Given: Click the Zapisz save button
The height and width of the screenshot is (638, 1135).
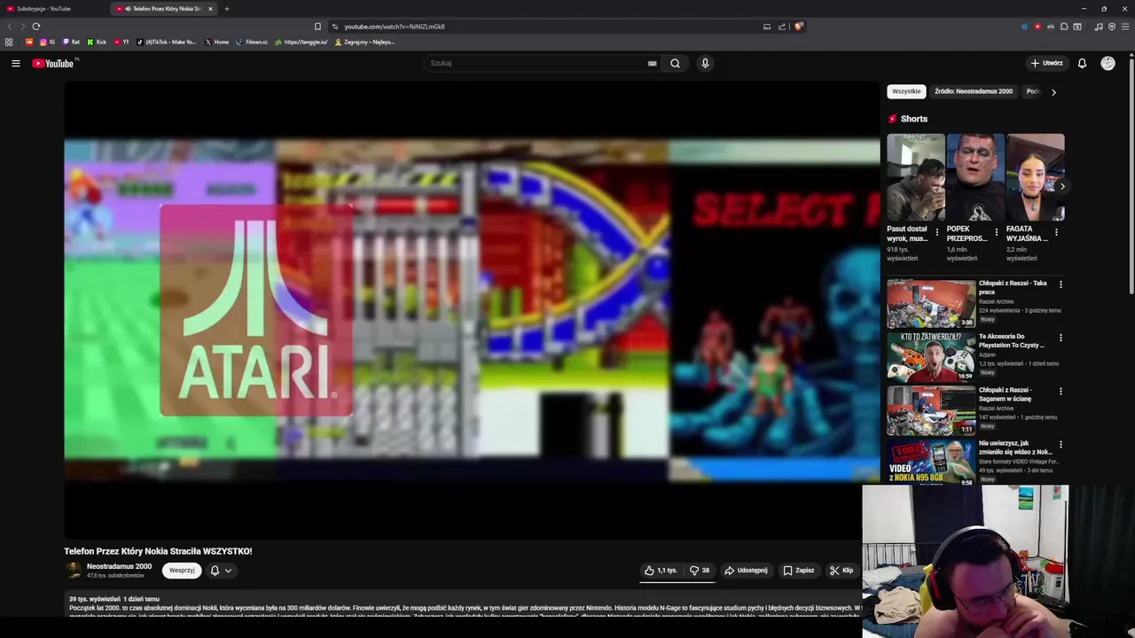Looking at the screenshot, I should pos(798,571).
